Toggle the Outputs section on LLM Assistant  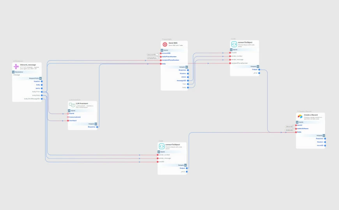pyautogui.click(x=96, y=124)
